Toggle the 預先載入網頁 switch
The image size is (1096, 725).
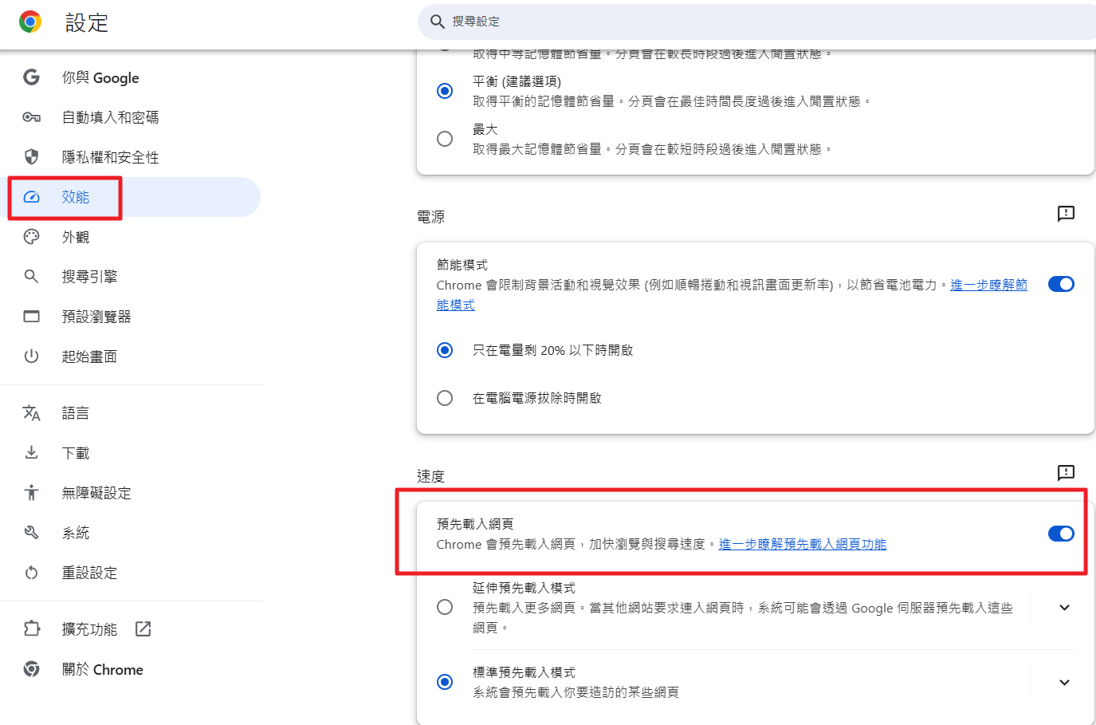[1061, 534]
